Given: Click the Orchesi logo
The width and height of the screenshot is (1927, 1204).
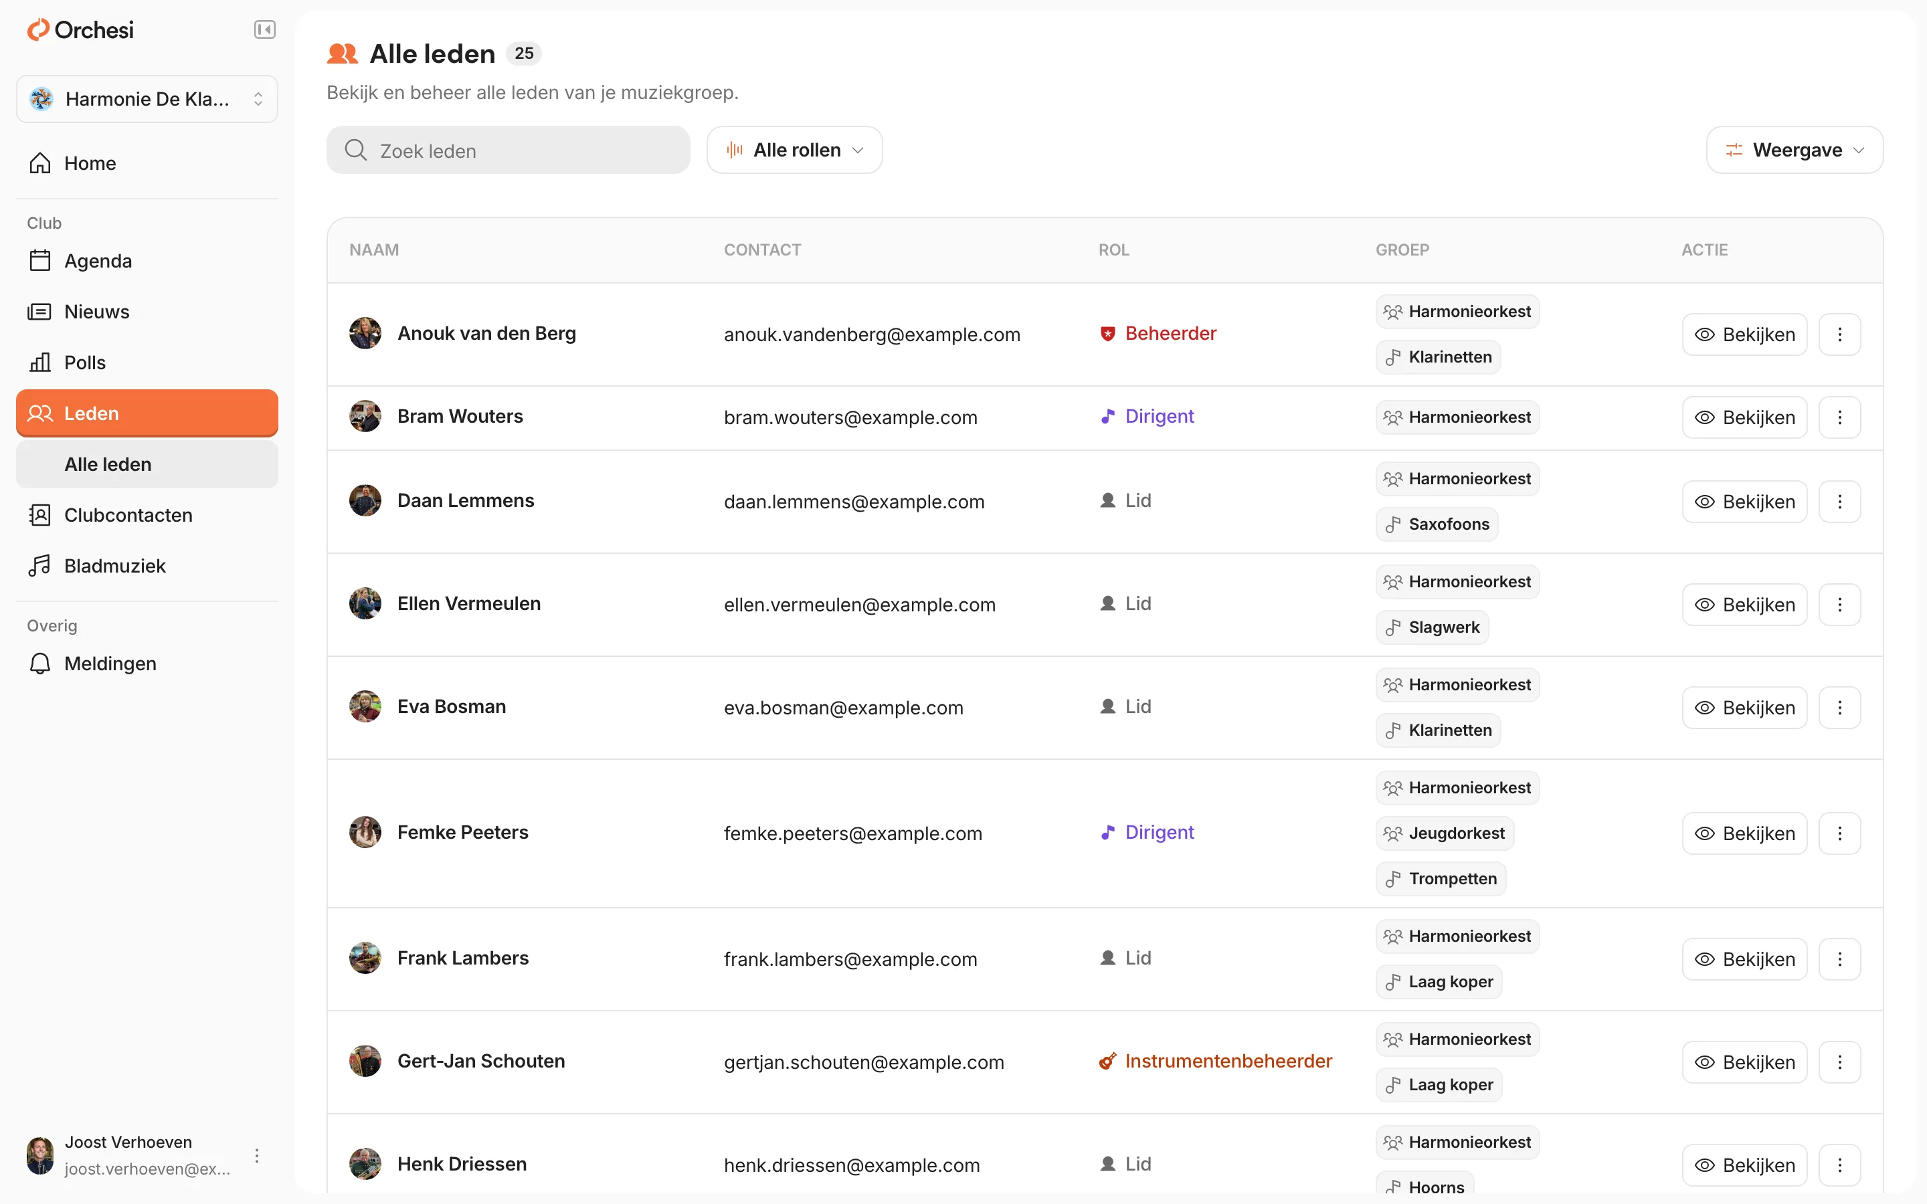Looking at the screenshot, I should click(80, 30).
